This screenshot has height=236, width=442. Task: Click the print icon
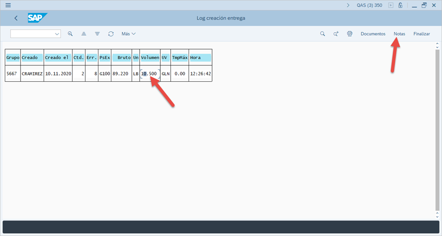pos(350,34)
